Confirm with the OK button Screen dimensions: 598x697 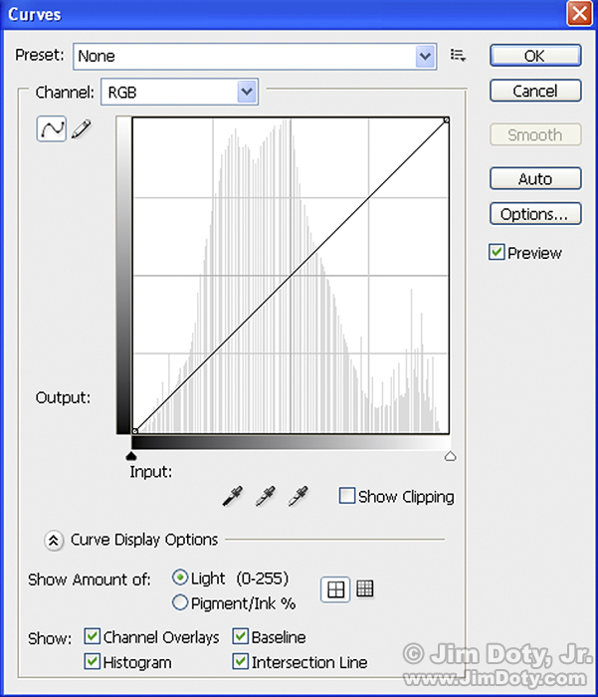[535, 56]
